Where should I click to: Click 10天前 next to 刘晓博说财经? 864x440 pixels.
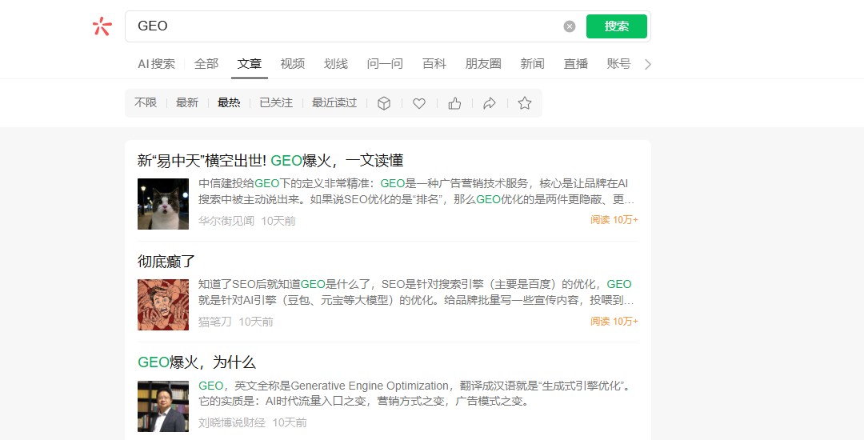(290, 422)
